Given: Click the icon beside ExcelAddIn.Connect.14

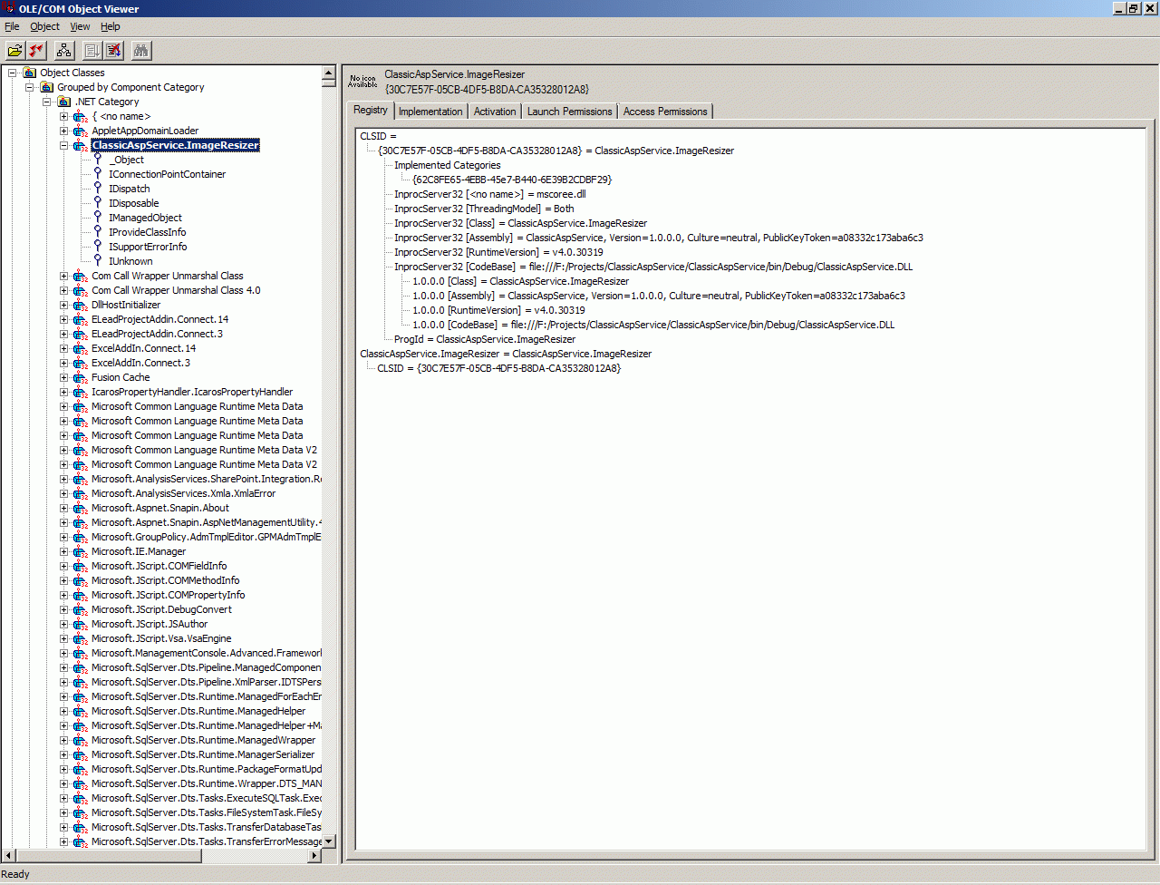Looking at the screenshot, I should [81, 348].
